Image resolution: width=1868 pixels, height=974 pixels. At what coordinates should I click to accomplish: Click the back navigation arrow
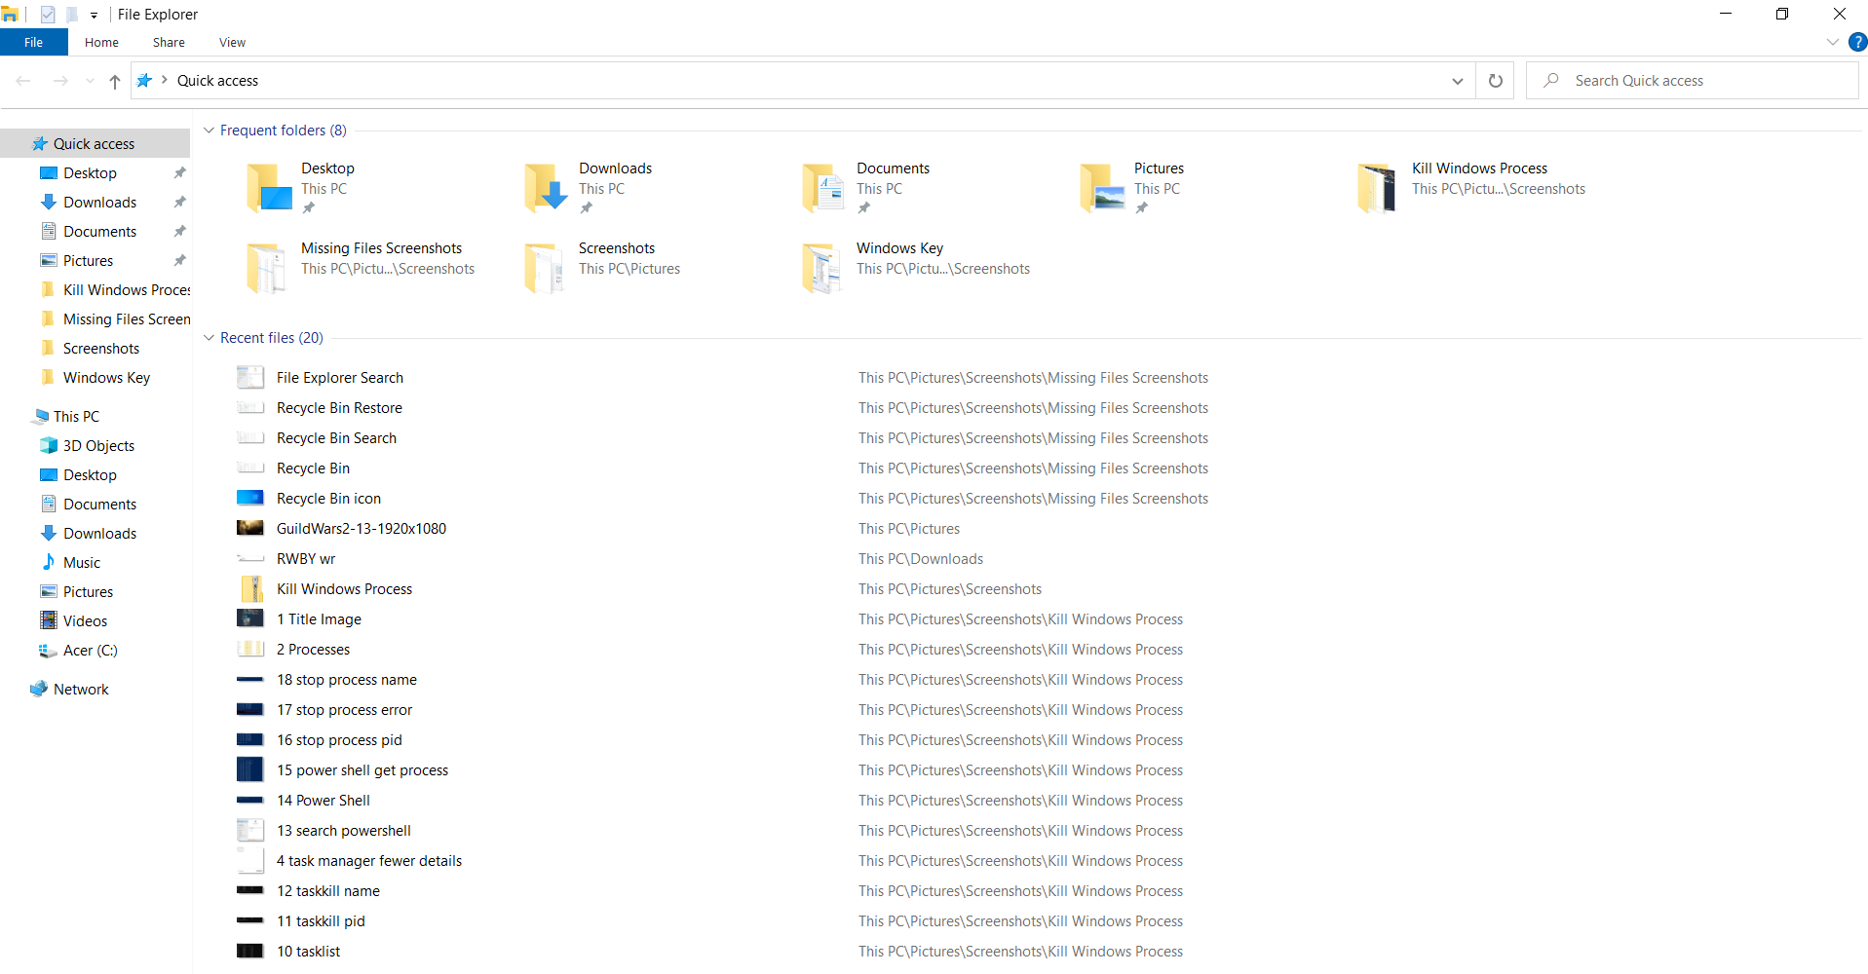[x=23, y=81]
